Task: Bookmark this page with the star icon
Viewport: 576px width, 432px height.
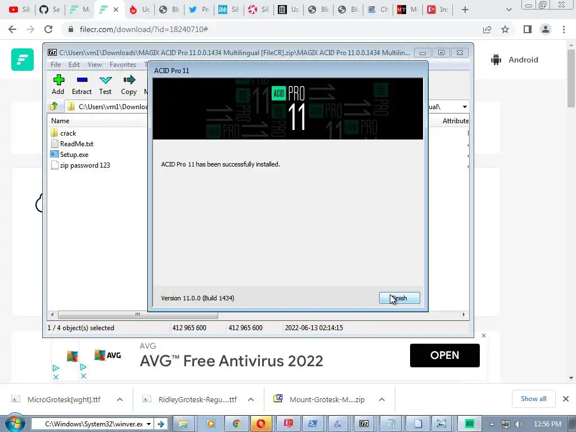Action: tap(505, 29)
